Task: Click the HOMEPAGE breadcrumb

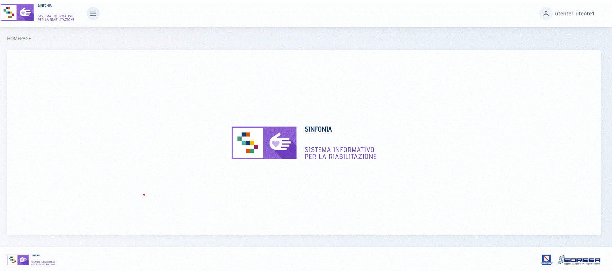Action: pyautogui.click(x=19, y=39)
